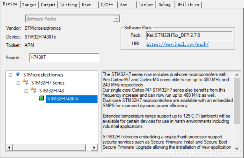The image size is (244, 158).
Task: Open the Software Packs dropdown
Action: [72, 19]
